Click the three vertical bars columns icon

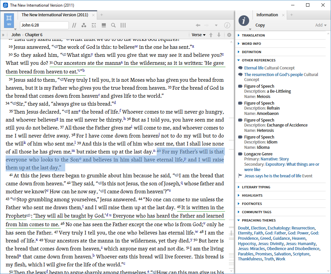(123, 25)
